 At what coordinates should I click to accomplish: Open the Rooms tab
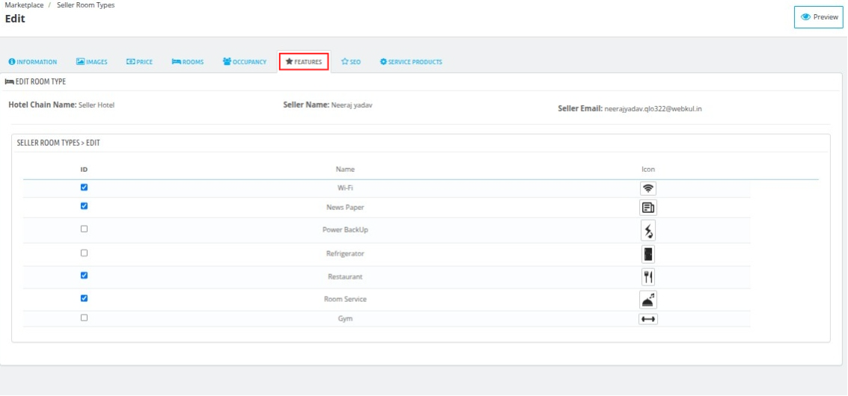pos(188,62)
